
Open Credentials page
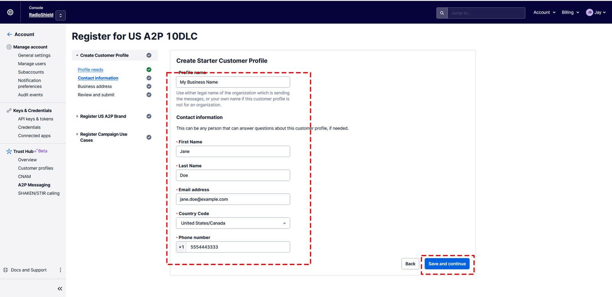[29, 127]
